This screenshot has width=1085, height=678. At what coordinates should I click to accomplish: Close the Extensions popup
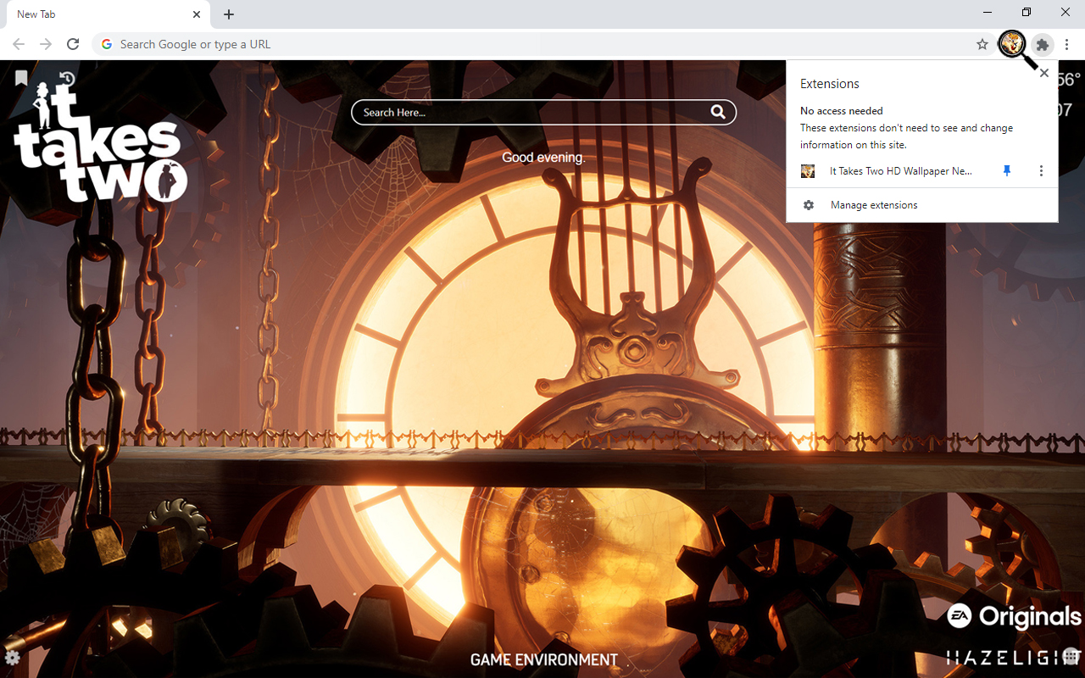[x=1044, y=73]
